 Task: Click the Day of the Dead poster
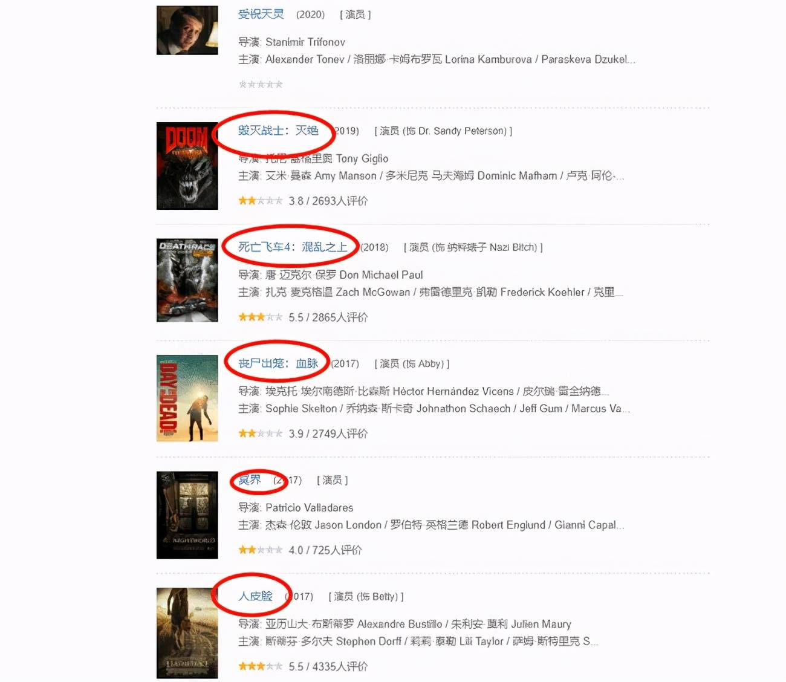tap(187, 398)
